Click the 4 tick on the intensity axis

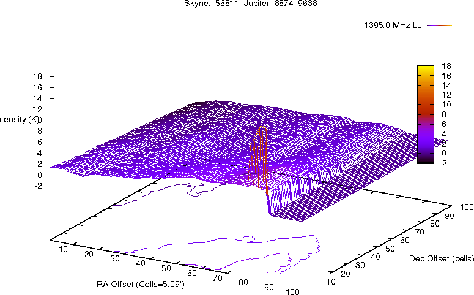click(x=40, y=153)
